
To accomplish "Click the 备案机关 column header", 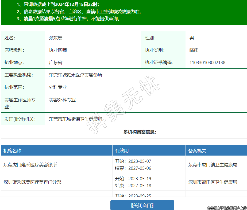I will click(x=197, y=151).
